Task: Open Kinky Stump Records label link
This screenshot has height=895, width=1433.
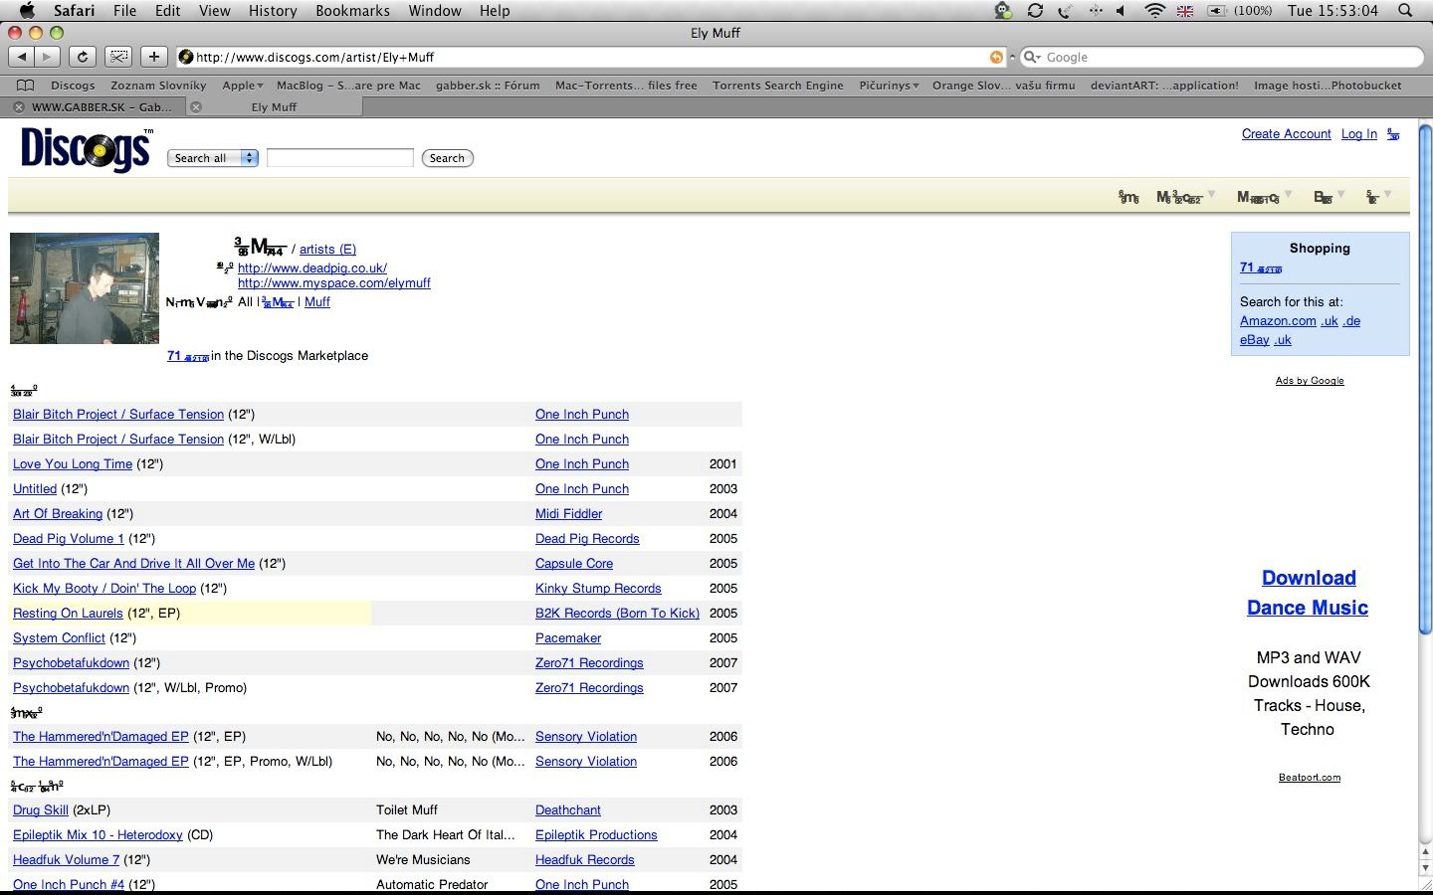Action: pyautogui.click(x=598, y=589)
